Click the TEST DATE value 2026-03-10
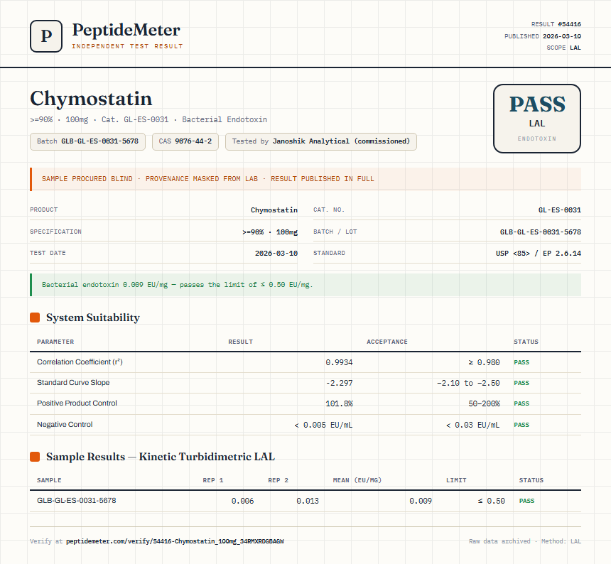Screen dimensions: 611x564 [x=276, y=253]
